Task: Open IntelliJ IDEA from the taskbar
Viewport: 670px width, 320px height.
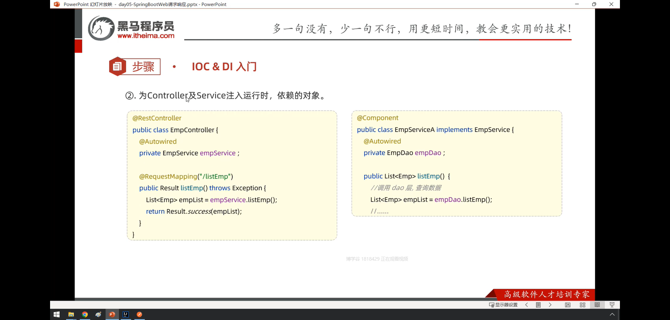Action: [x=126, y=315]
